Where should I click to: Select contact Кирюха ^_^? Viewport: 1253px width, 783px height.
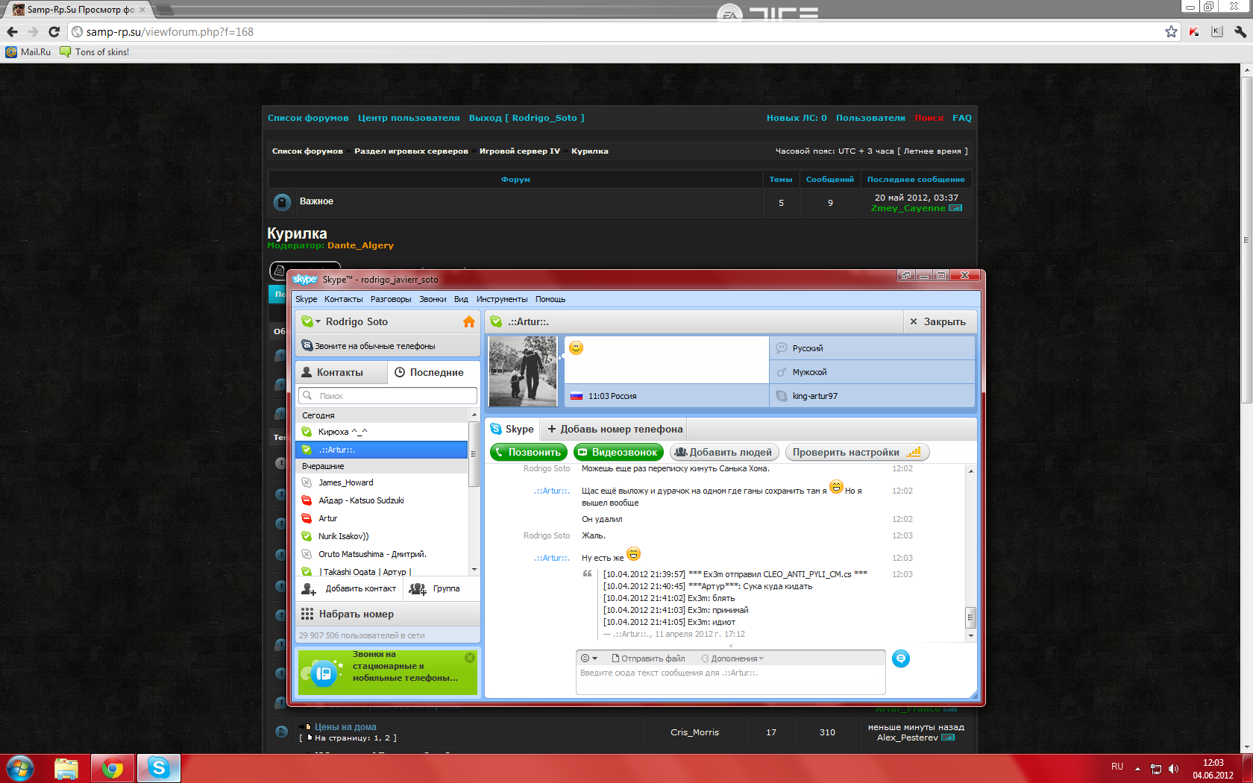click(382, 432)
